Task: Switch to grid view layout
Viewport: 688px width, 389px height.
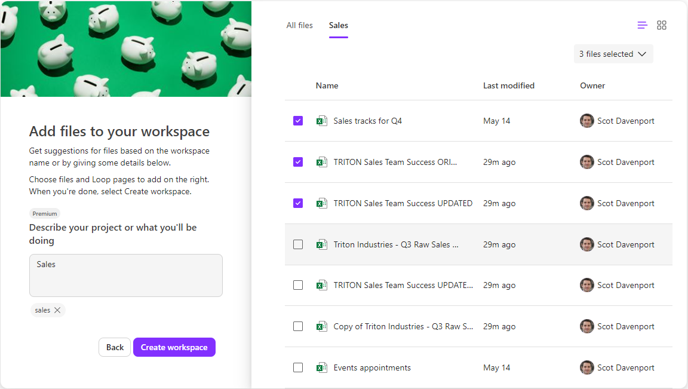Action: [x=662, y=25]
